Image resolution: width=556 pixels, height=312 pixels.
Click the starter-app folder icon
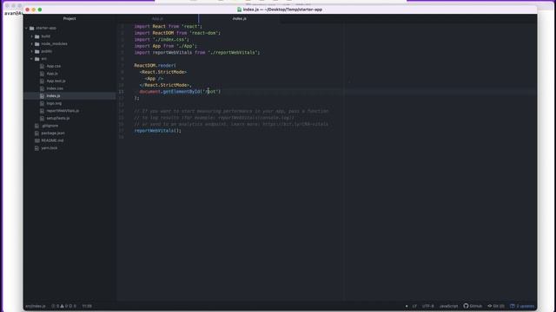pyautogui.click(x=32, y=28)
